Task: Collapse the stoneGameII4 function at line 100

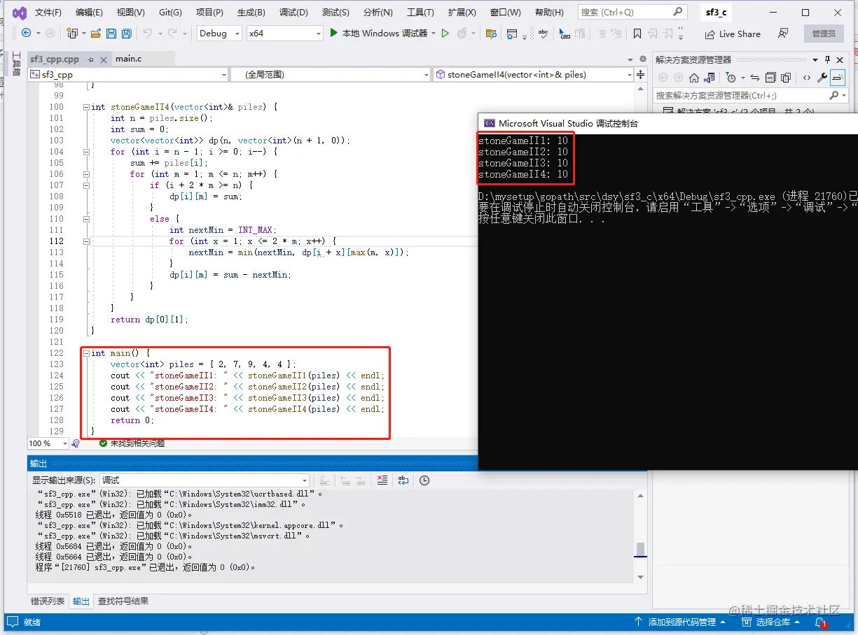Action: pyautogui.click(x=86, y=107)
